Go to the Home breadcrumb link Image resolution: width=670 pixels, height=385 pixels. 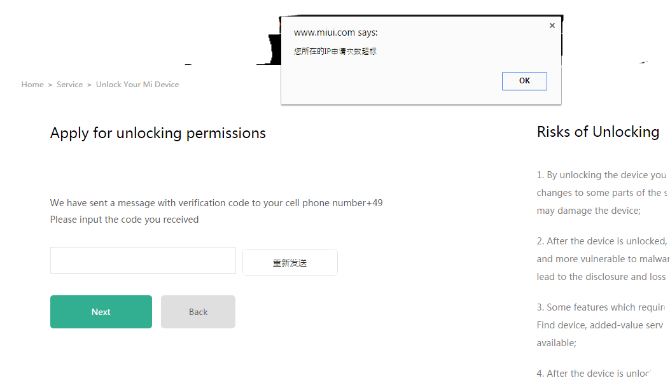click(x=32, y=85)
